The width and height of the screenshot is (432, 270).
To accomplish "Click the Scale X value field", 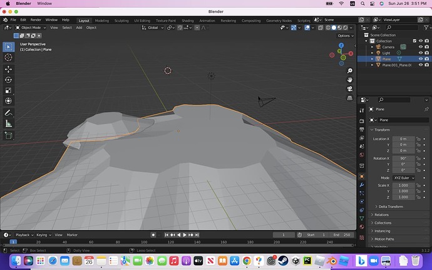I will coord(403,185).
